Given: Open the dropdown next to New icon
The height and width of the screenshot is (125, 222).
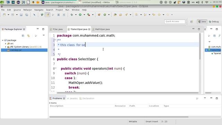Looking at the screenshot, I should [8, 15].
